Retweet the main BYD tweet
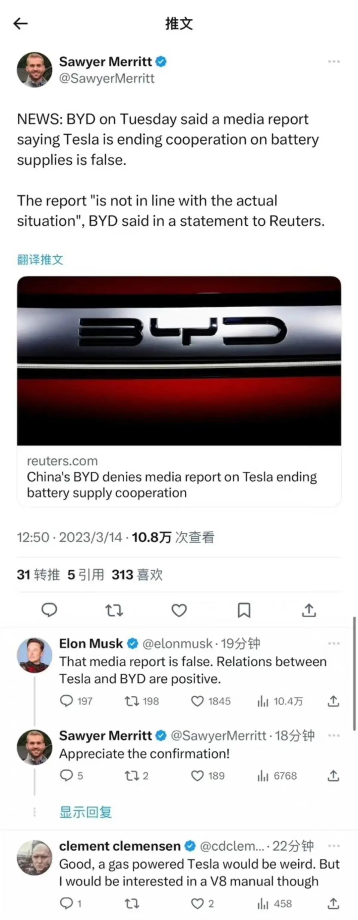The image size is (358, 920). (114, 610)
